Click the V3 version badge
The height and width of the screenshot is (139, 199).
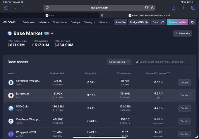click(47, 33)
